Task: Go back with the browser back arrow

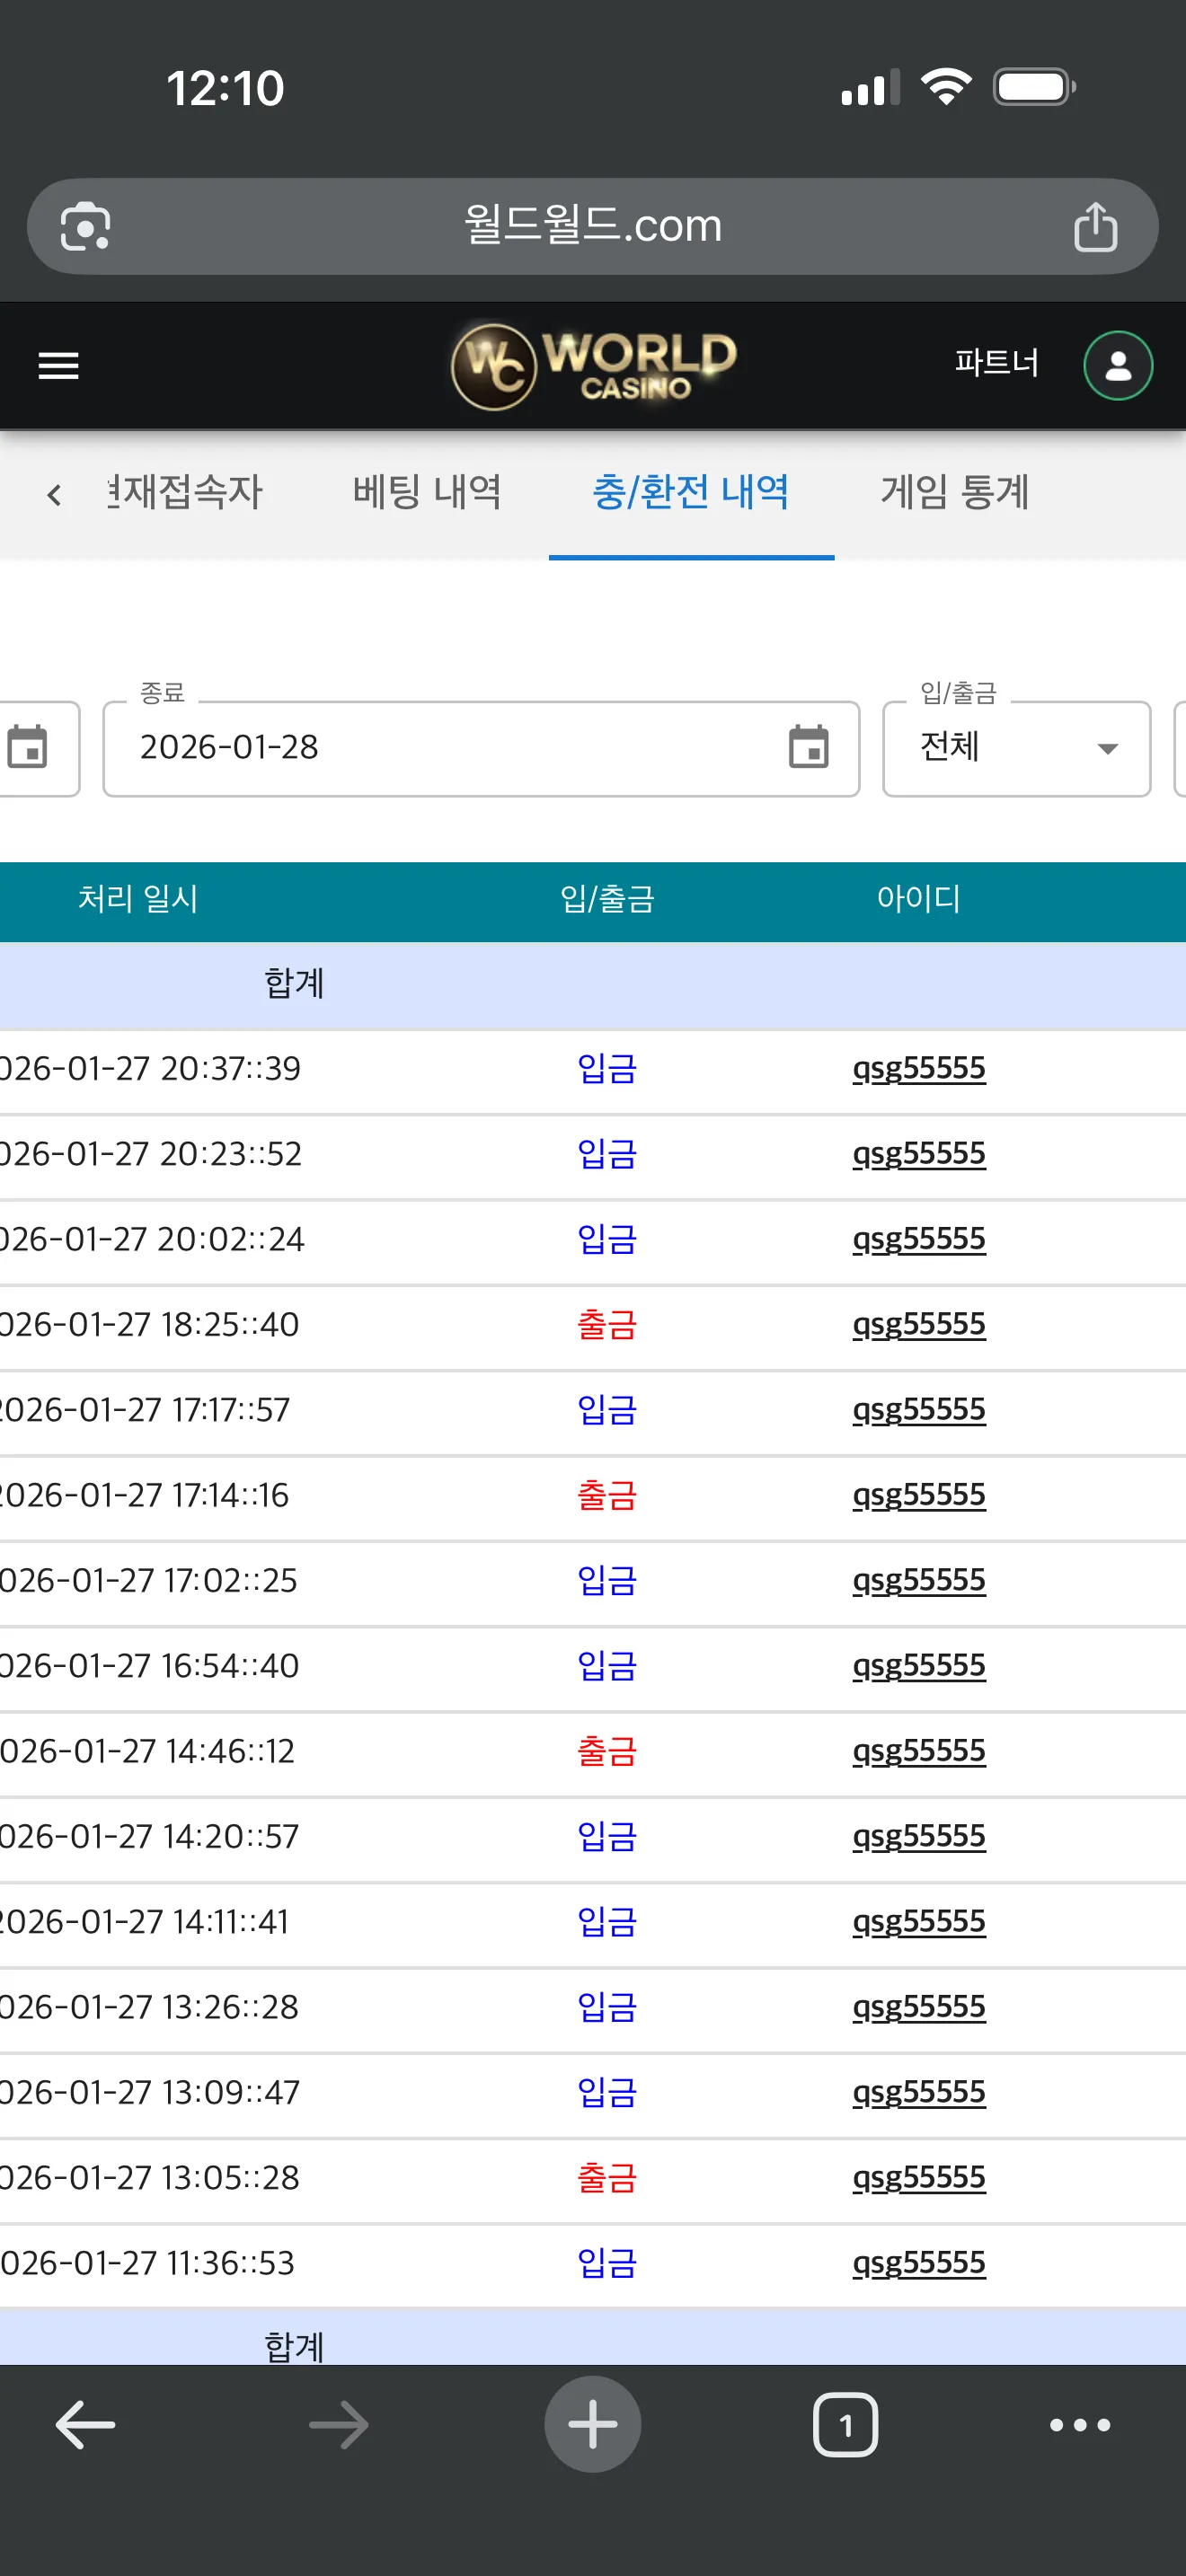Action: click(x=85, y=2424)
